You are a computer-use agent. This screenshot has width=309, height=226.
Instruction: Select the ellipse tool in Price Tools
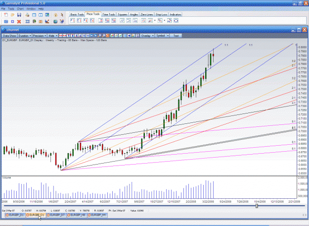pos(176,20)
